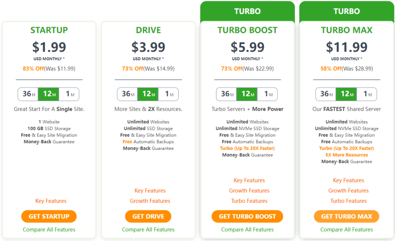Switch Turbo Max plan to 1 month

point(366,94)
